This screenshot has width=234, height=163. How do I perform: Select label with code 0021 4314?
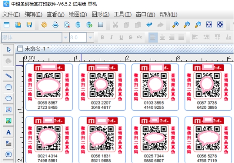tap(49, 140)
